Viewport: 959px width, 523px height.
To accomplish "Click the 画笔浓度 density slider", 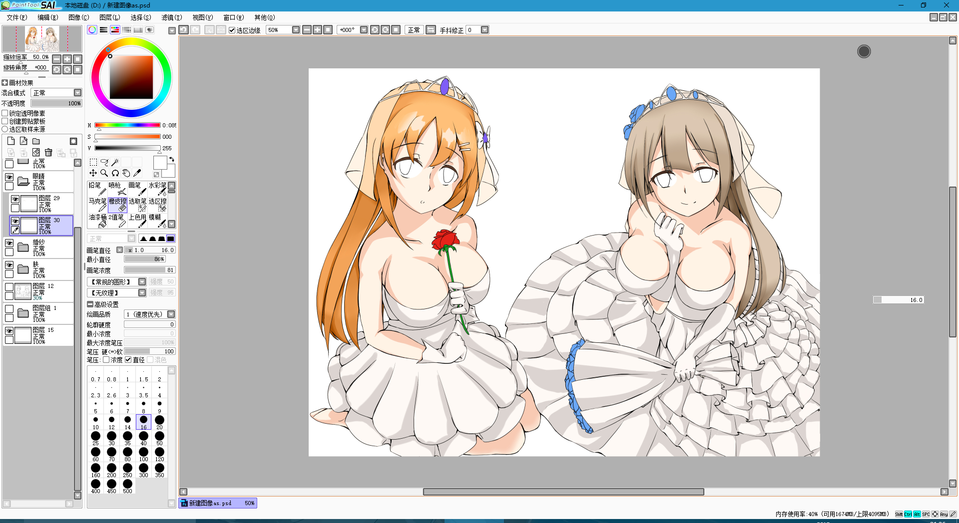I will 150,270.
